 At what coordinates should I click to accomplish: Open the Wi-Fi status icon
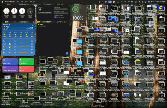pyautogui.click(x=122, y=2)
